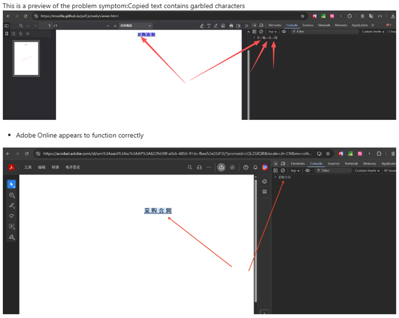
Task: Open Custom levels dropdown in top DevTools
Action: pos(373,32)
